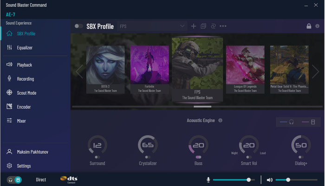Click the Recording microphone icon in sidebar
This screenshot has height=186, width=325.
[x=9, y=78]
